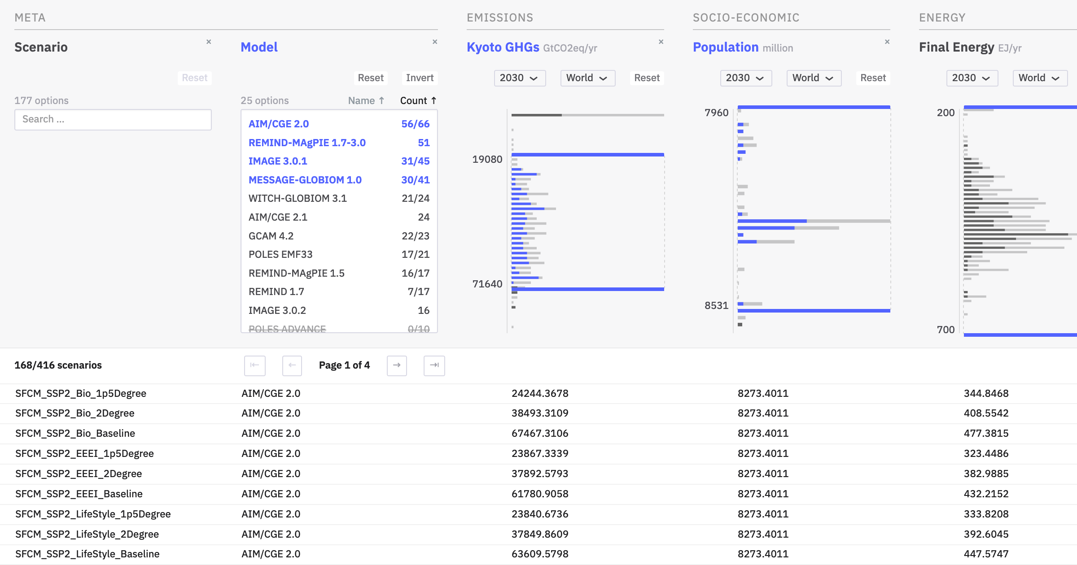Select POLES EMF33 model option
This screenshot has width=1077, height=565.
339,254
